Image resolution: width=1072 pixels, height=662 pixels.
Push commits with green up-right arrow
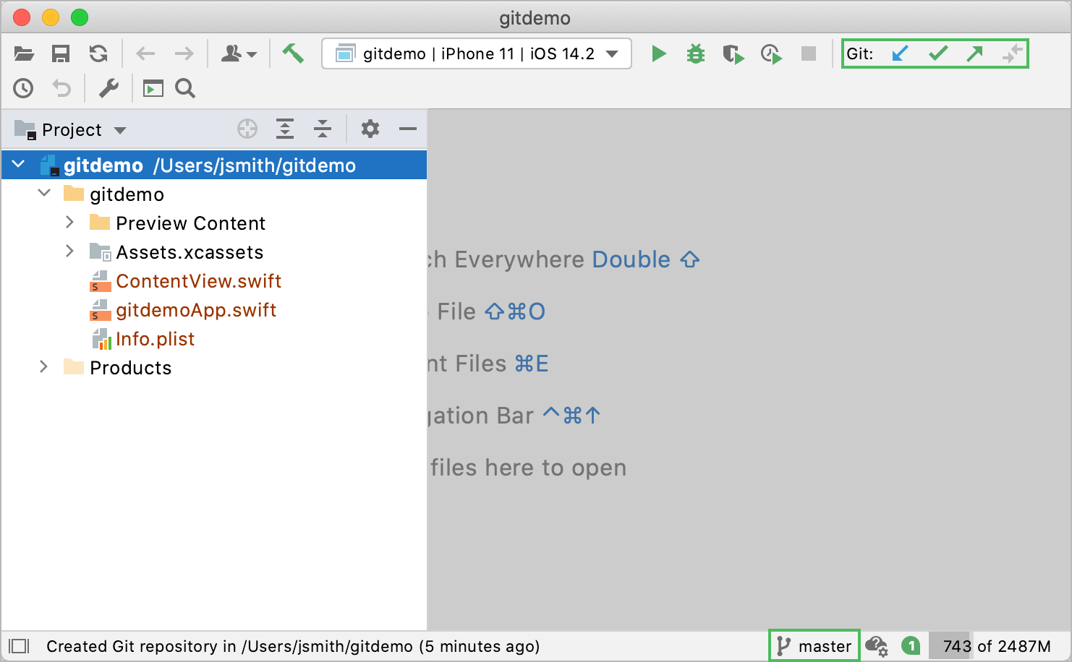click(975, 53)
